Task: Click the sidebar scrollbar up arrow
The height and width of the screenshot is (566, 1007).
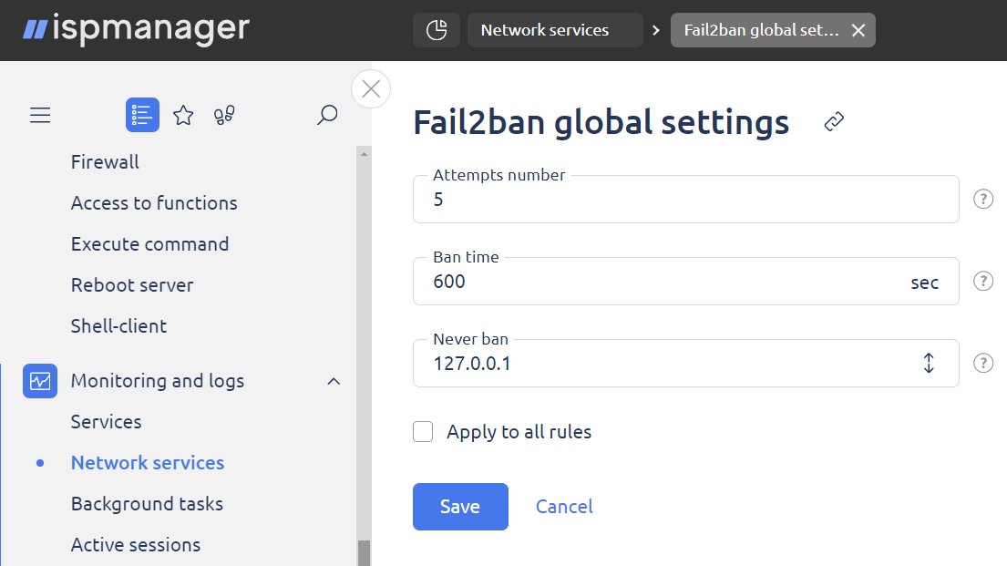Action: pyautogui.click(x=365, y=154)
